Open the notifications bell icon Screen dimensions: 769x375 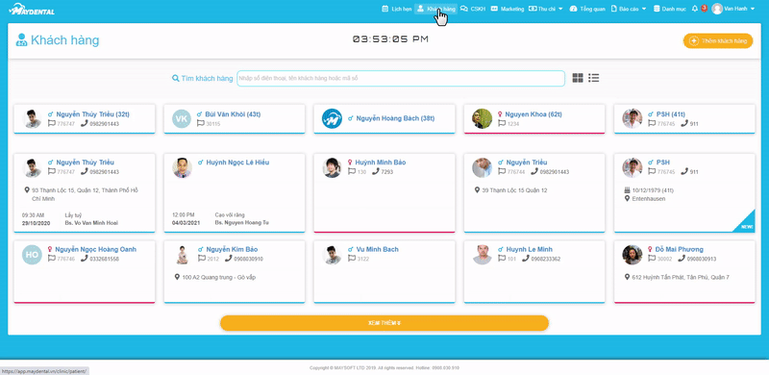pyautogui.click(x=694, y=9)
